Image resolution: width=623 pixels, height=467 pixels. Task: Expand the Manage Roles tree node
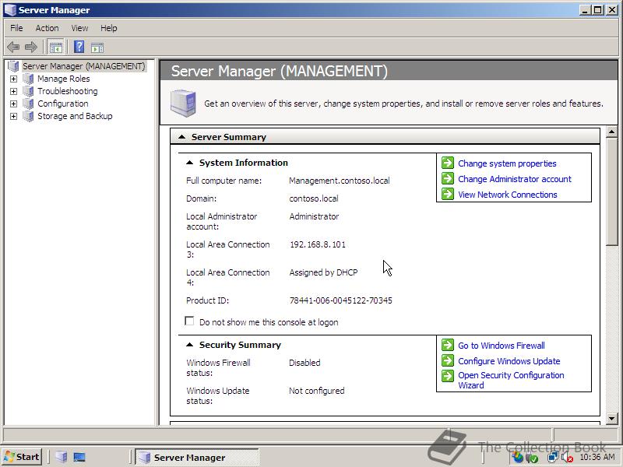pyautogui.click(x=13, y=79)
